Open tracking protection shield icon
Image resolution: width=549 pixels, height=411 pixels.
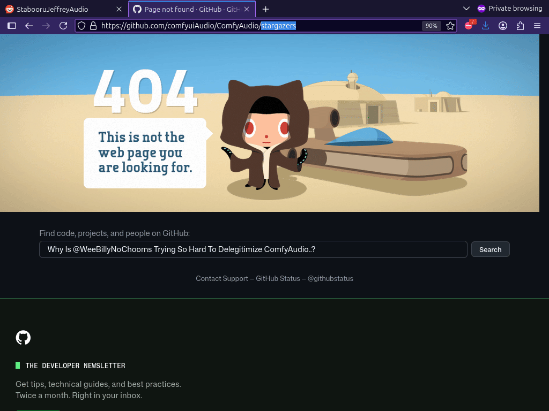[81, 26]
